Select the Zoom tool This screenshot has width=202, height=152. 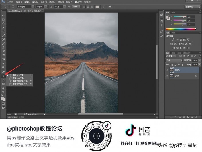(x=3, y=92)
